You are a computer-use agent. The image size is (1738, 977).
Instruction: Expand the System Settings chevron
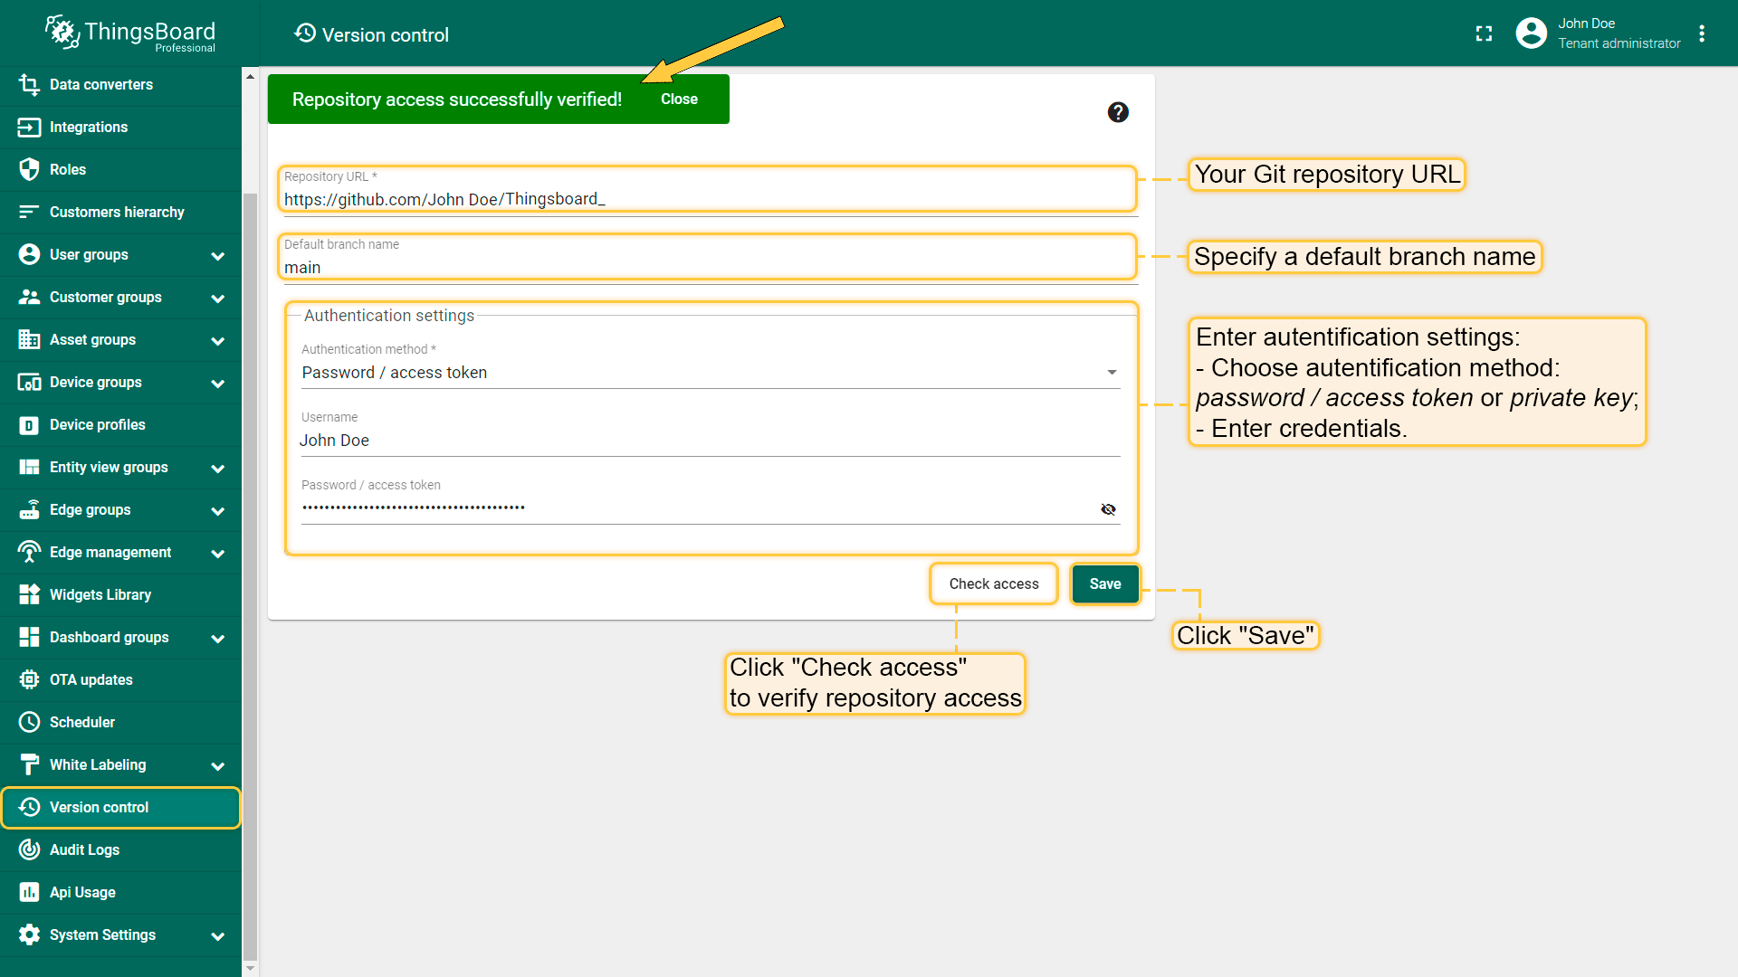point(217,935)
